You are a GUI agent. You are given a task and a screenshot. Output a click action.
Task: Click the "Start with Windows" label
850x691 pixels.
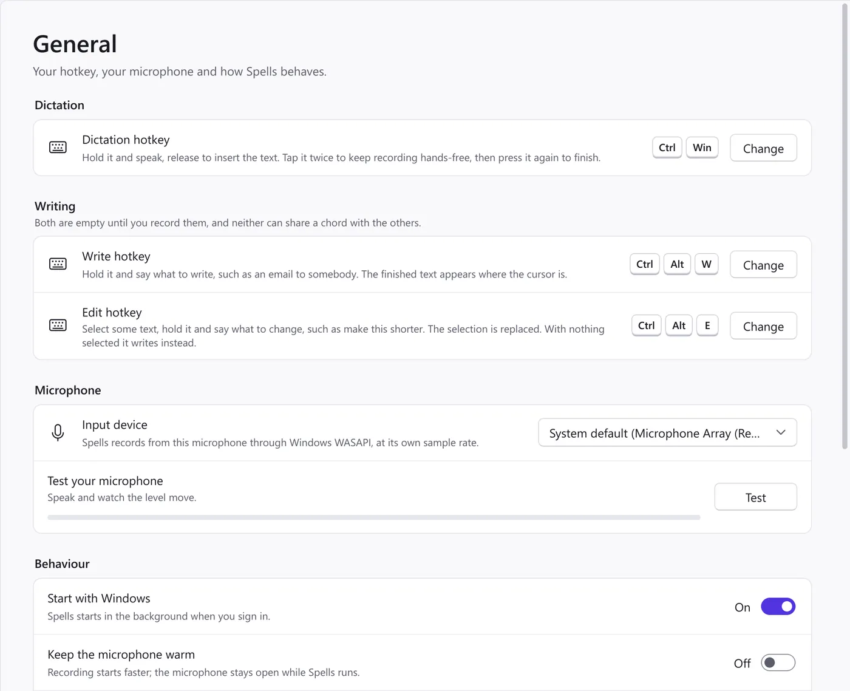[99, 599]
